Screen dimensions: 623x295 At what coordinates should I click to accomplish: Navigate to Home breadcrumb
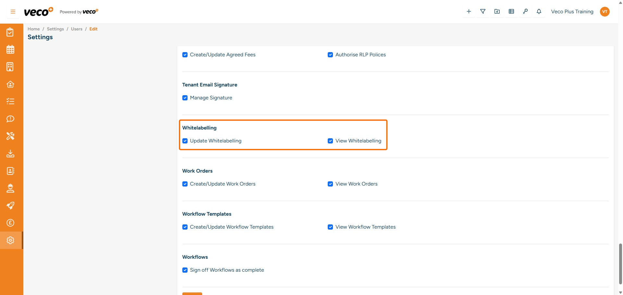(33, 29)
